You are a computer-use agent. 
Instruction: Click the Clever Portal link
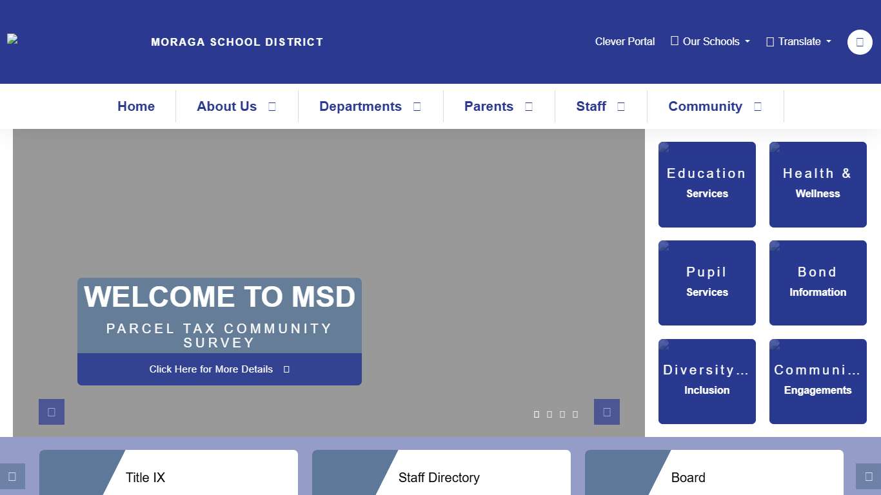(x=624, y=41)
